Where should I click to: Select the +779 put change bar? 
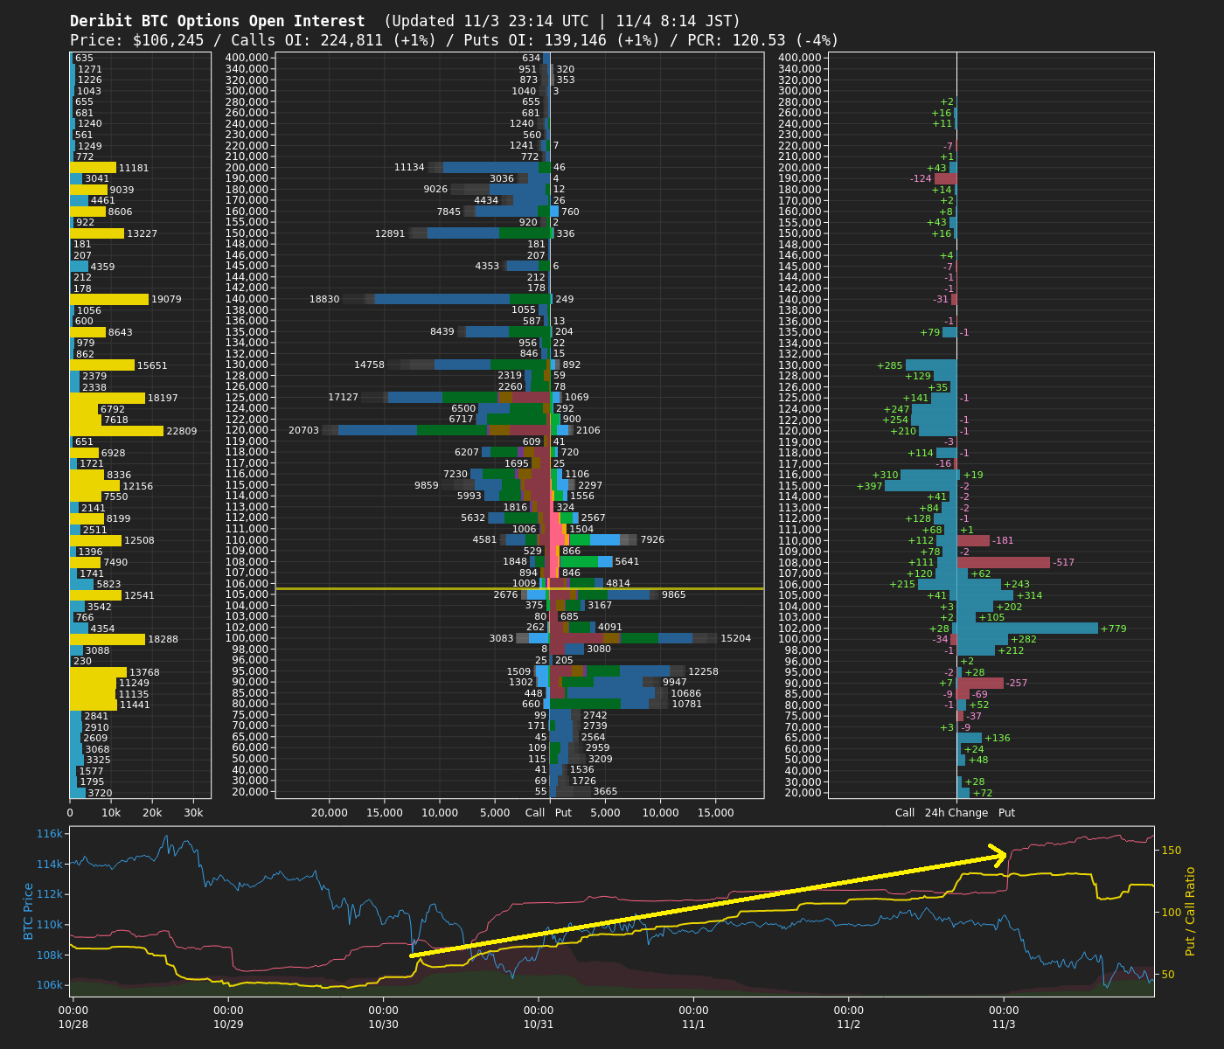click(x=1027, y=628)
